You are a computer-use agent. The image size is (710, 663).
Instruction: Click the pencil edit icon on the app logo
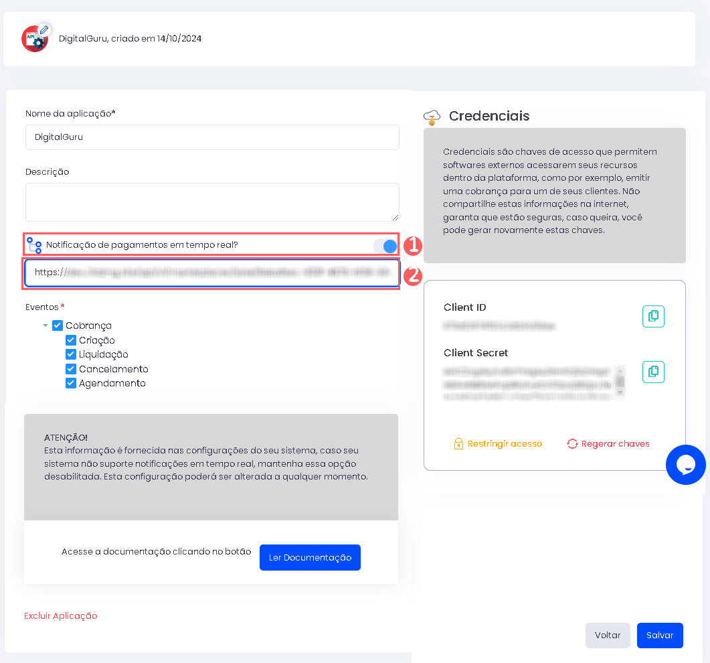[x=44, y=29]
